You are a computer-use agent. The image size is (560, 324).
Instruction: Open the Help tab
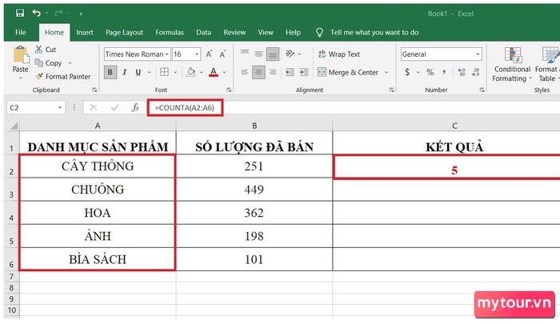pos(294,33)
